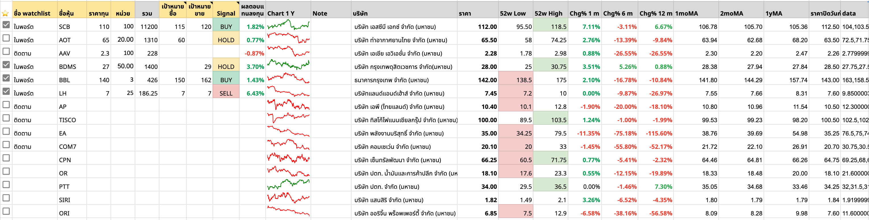Click the PTT green sparkline chart
Screen dimensions: 869x220
click(x=288, y=184)
